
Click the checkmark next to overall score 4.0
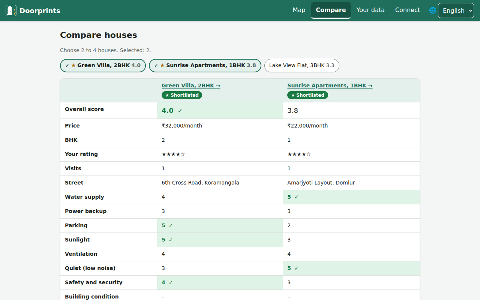pyautogui.click(x=180, y=111)
